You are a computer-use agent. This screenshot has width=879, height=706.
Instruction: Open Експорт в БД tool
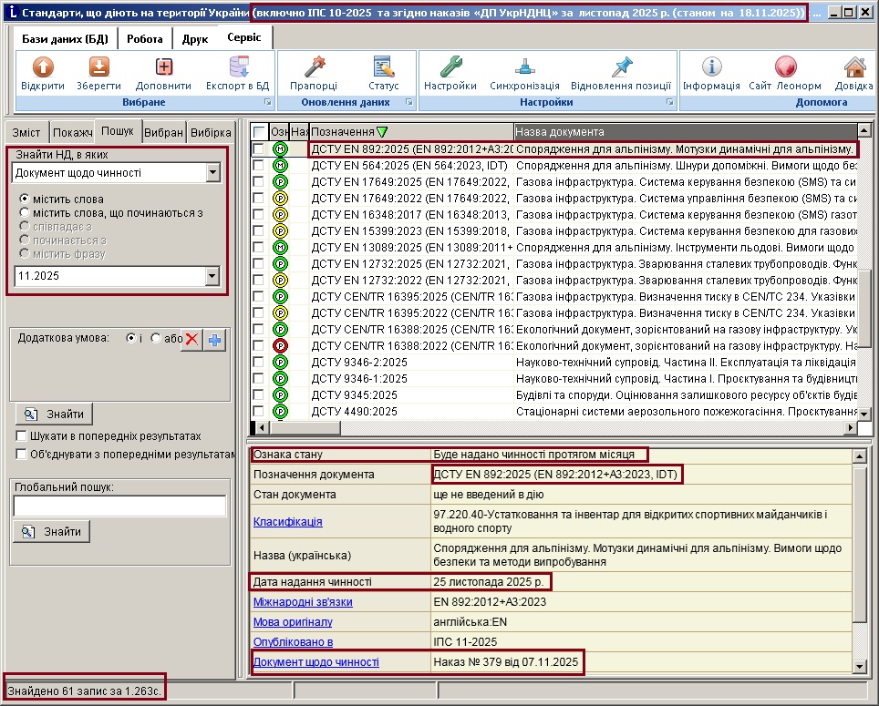click(x=238, y=67)
